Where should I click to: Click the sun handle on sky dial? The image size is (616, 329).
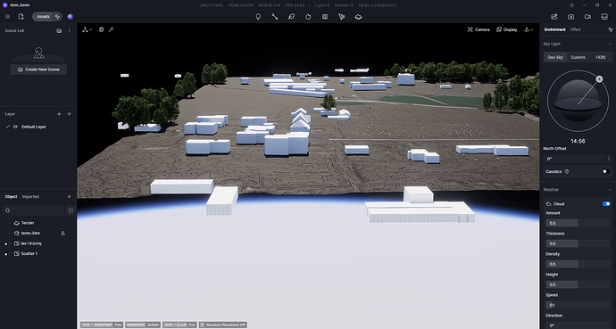[x=599, y=78]
